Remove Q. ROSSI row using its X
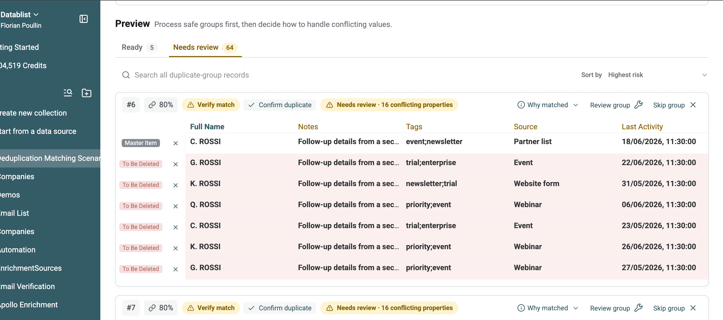The width and height of the screenshot is (723, 320). coord(176,206)
